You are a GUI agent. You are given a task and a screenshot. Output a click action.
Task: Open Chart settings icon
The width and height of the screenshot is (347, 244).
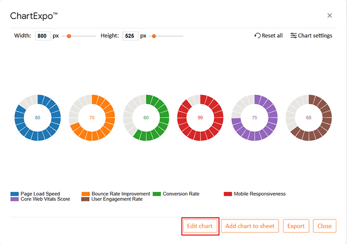[294, 36]
